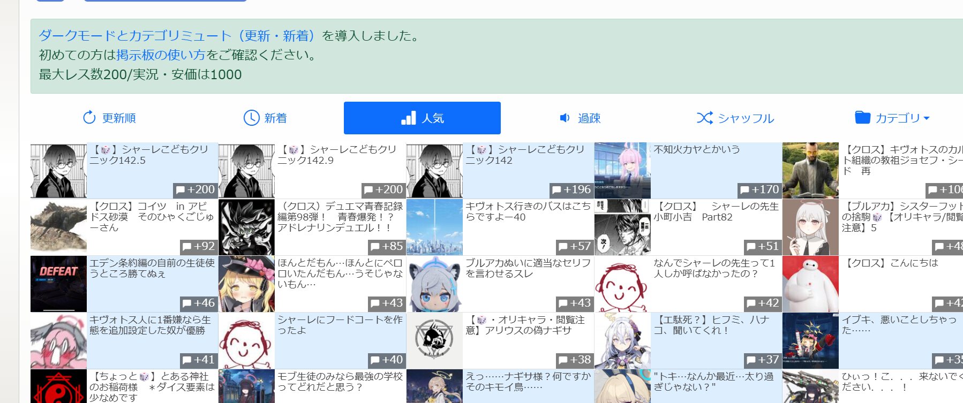This screenshot has height=403, width=963.
Task: Click the refresh icon beside 更新順
Action: 89,117
